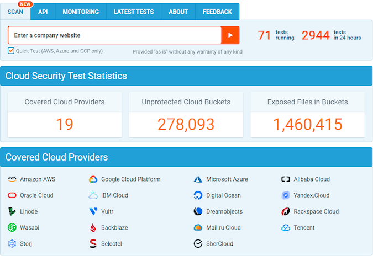This screenshot has width=373, height=256.
Task: Click the Rackspace Cloud logo icon
Action: [x=286, y=211]
